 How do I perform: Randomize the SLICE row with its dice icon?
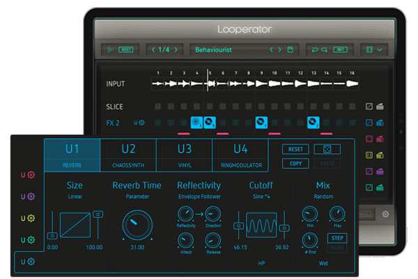point(369,107)
